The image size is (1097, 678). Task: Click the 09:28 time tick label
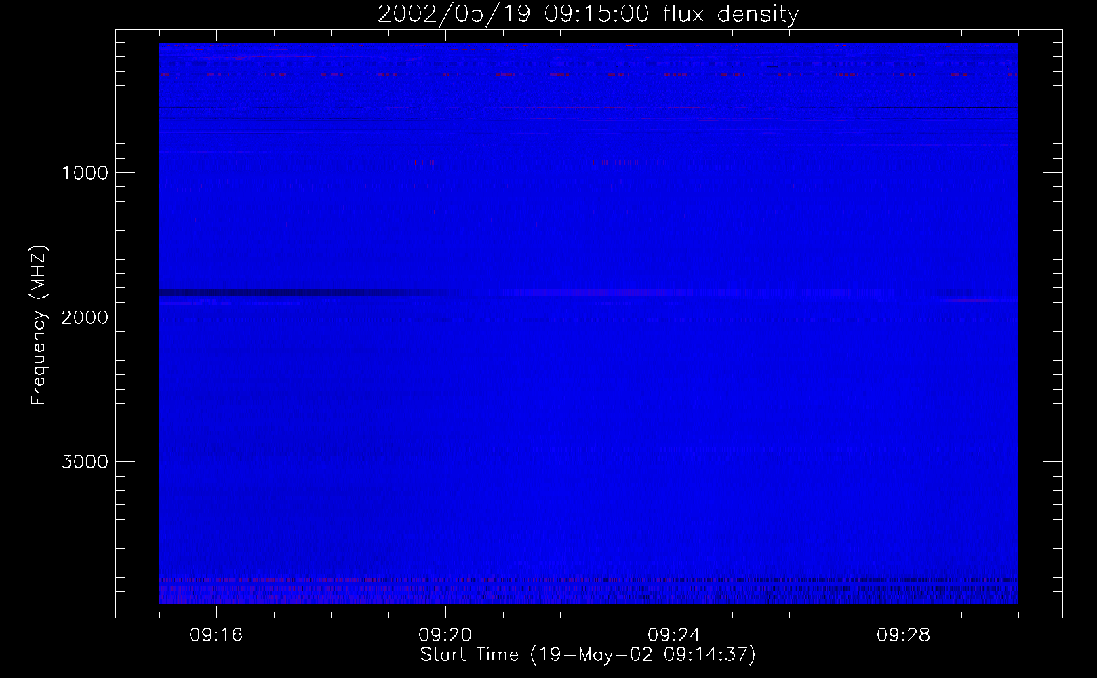pos(904,635)
